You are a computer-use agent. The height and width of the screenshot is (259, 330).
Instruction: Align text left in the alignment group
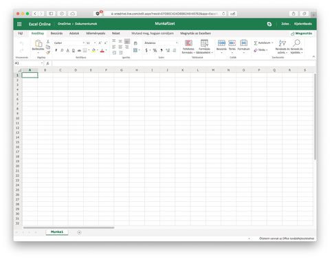pyautogui.click(x=114, y=47)
